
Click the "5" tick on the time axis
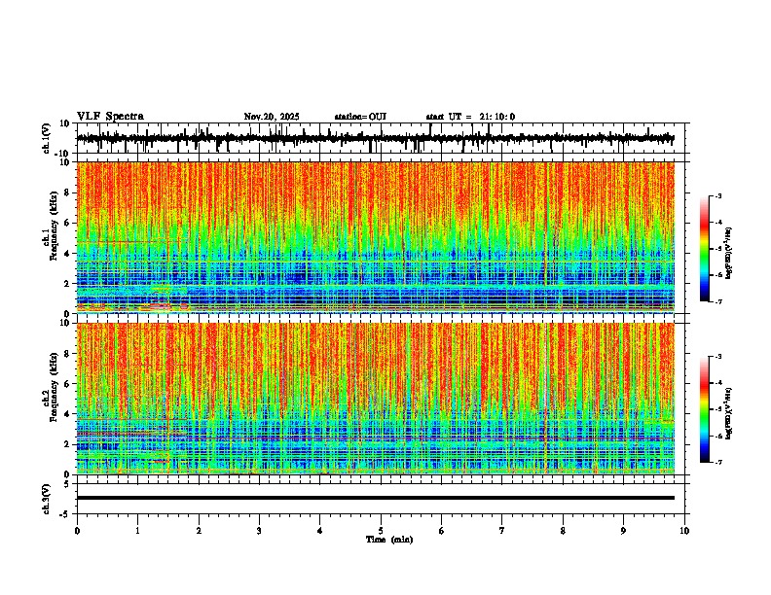[x=381, y=531]
